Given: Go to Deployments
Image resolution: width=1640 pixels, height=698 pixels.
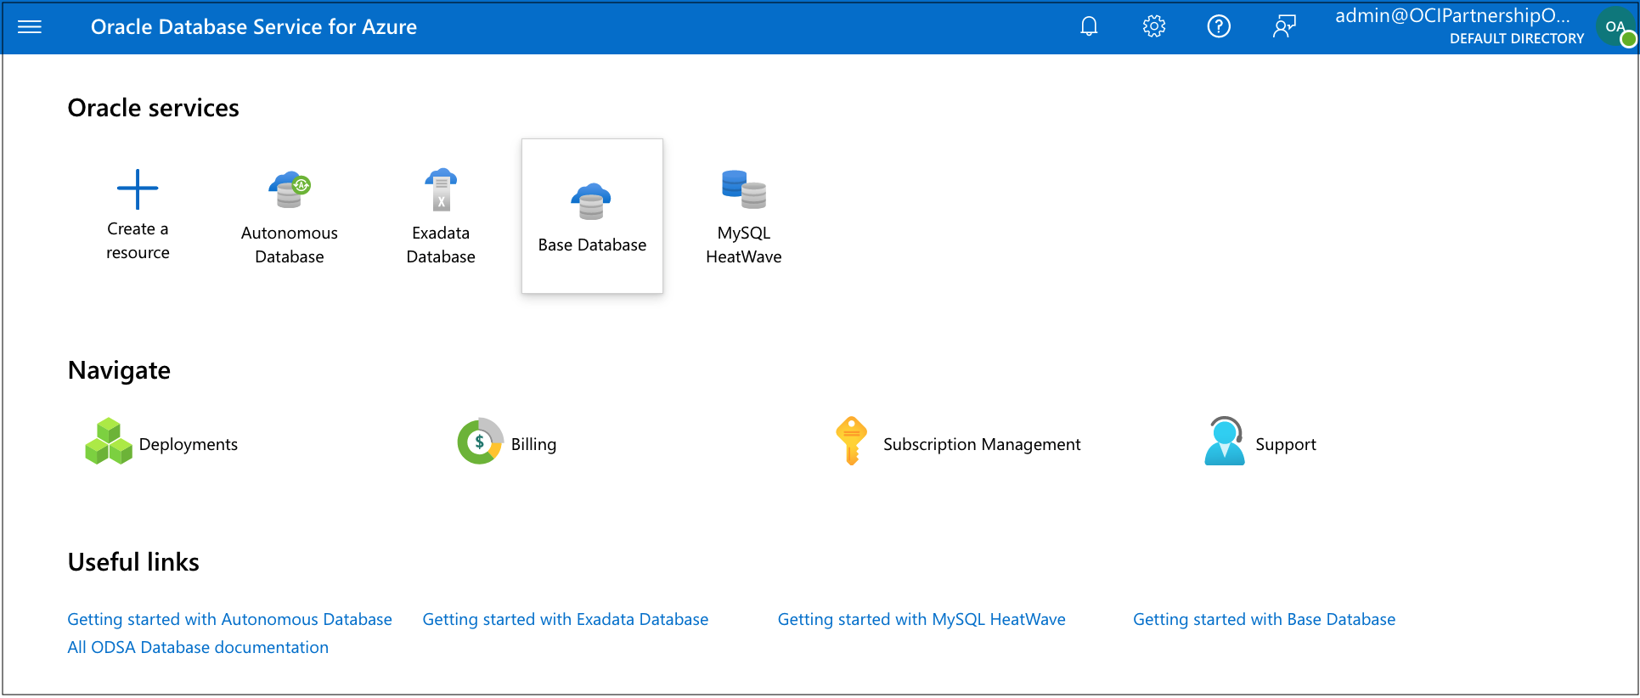Looking at the screenshot, I should point(188,444).
